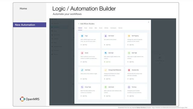
Task: Click the Set Property card title
Action: pos(135,36)
